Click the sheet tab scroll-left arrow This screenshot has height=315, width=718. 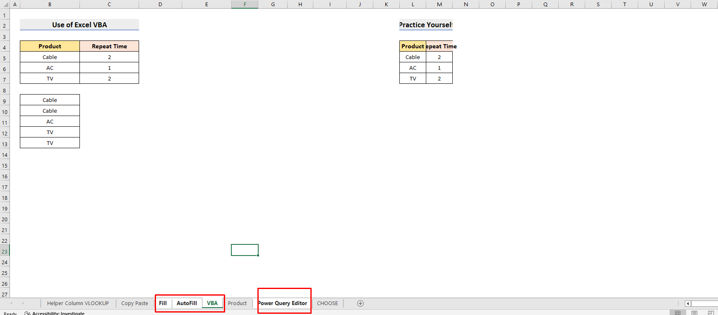pyautogui.click(x=11, y=303)
